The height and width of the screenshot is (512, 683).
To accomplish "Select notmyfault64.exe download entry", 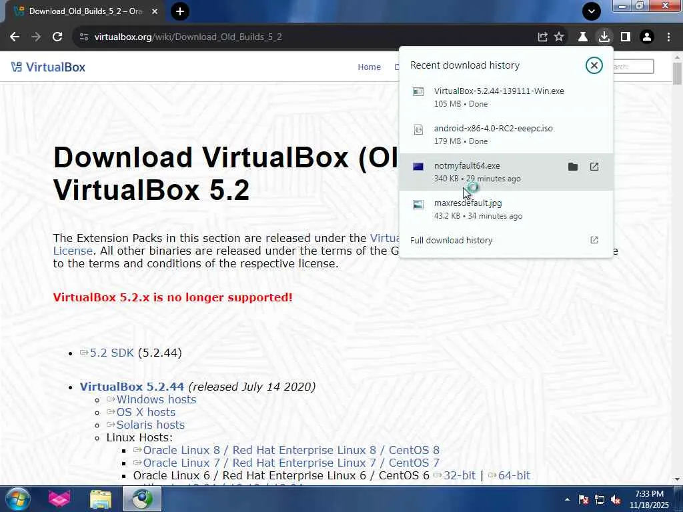I will [506, 172].
